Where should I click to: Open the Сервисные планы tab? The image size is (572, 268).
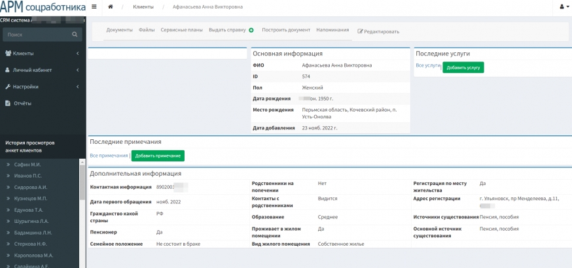(x=181, y=30)
